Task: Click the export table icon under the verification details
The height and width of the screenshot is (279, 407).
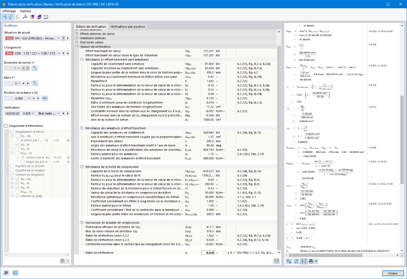Action: (276, 261)
